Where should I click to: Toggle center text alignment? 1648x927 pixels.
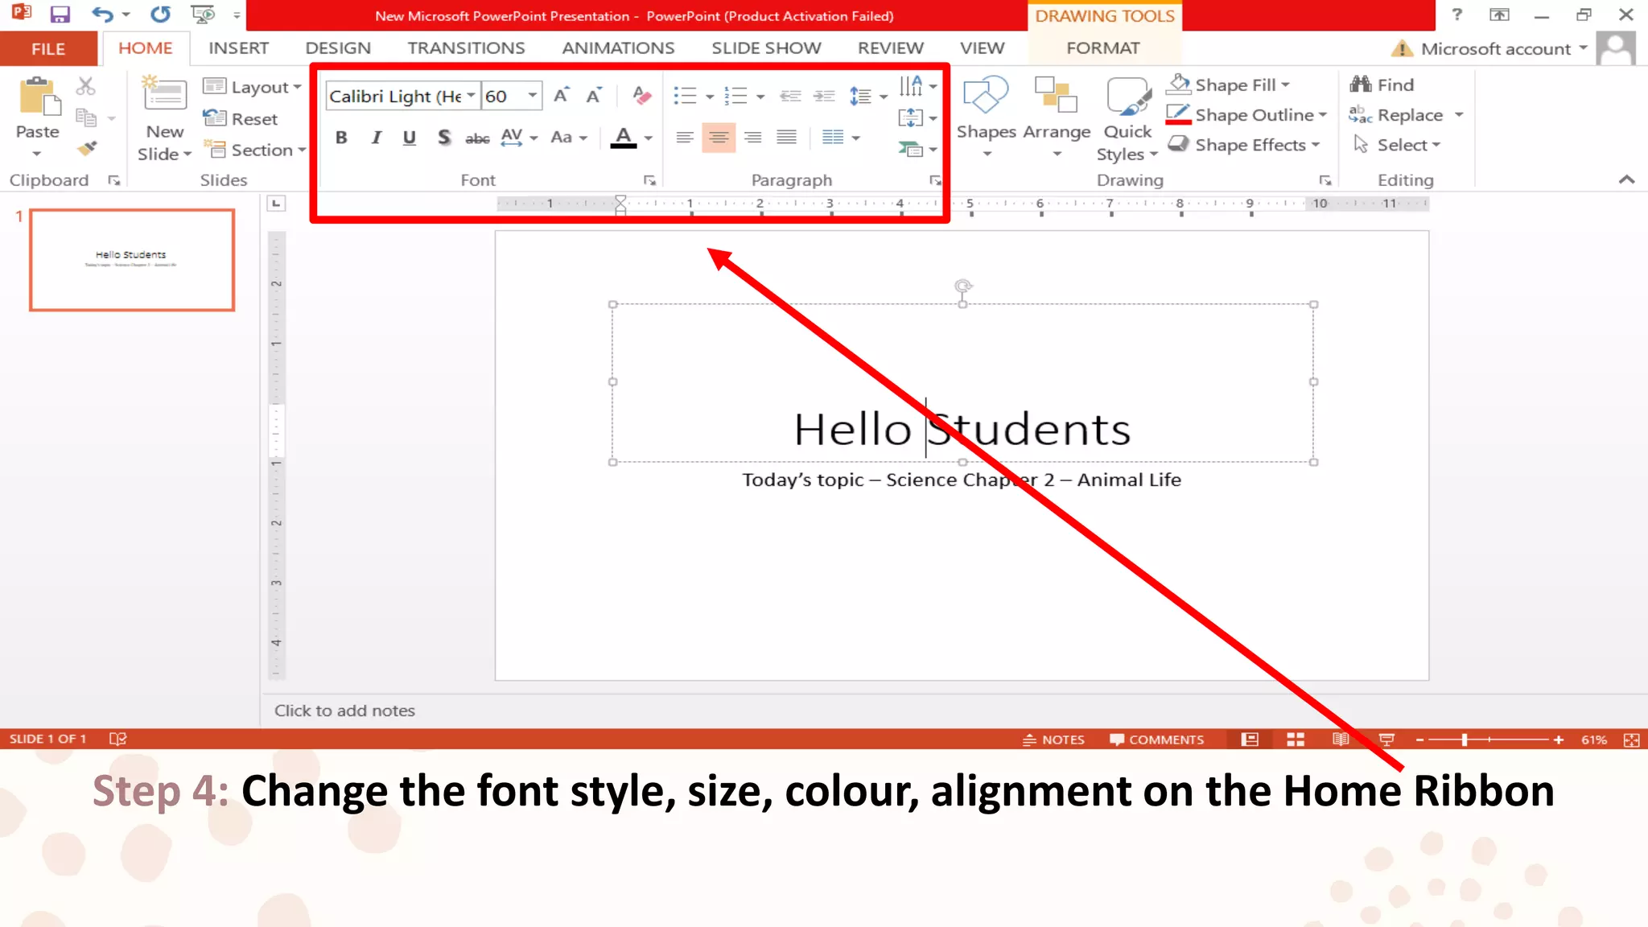coord(719,138)
